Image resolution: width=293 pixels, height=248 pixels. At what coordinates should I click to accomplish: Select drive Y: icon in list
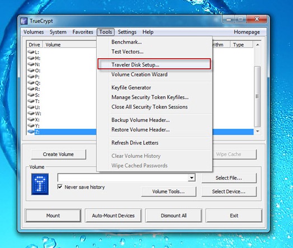tap(31, 125)
